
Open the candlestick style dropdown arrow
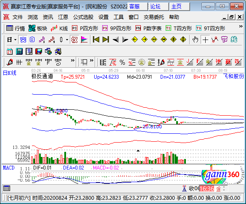[x=67, y=40]
